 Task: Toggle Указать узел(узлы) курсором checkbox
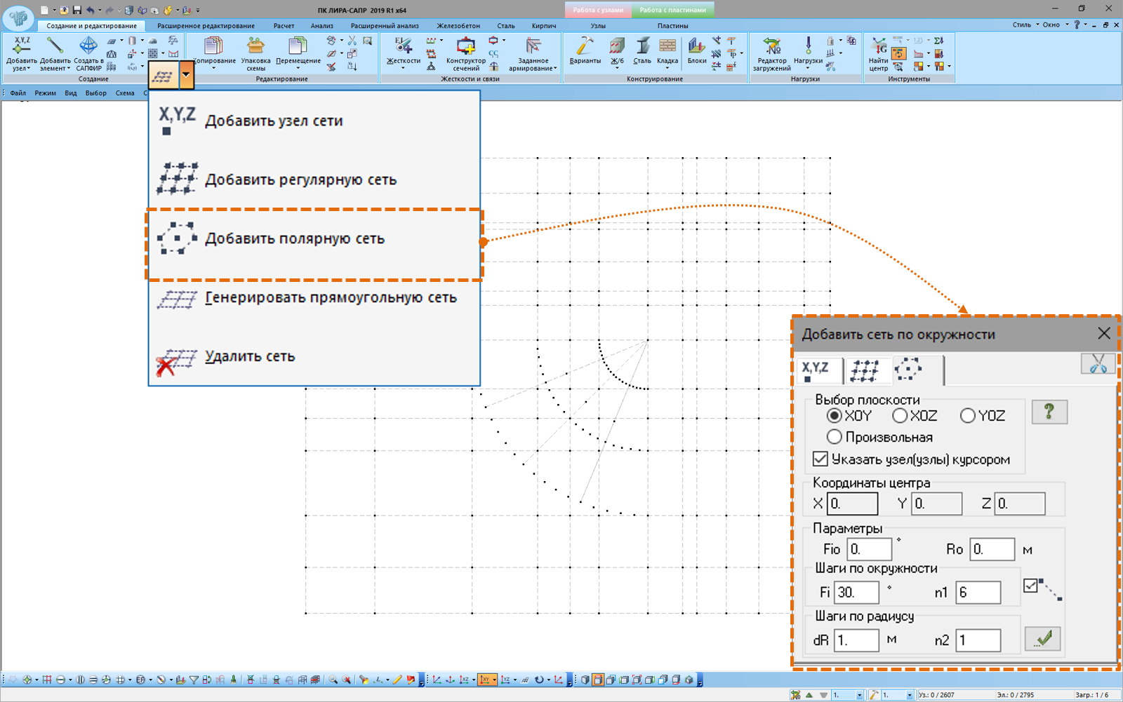tap(820, 459)
